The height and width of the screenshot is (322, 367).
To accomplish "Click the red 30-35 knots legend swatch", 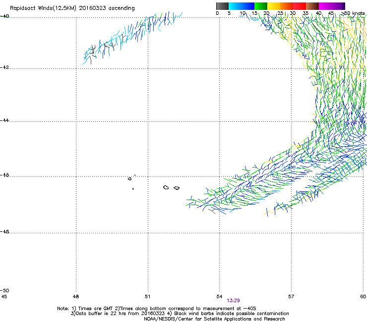I will click(300, 6).
